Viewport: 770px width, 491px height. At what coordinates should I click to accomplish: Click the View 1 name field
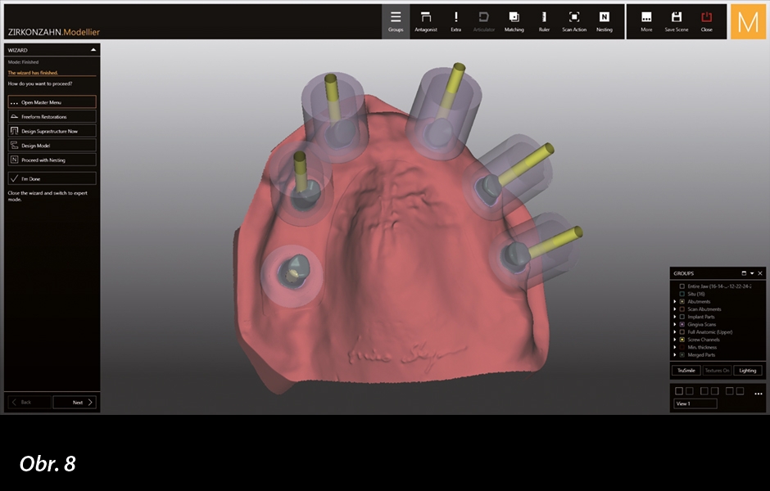pos(695,403)
